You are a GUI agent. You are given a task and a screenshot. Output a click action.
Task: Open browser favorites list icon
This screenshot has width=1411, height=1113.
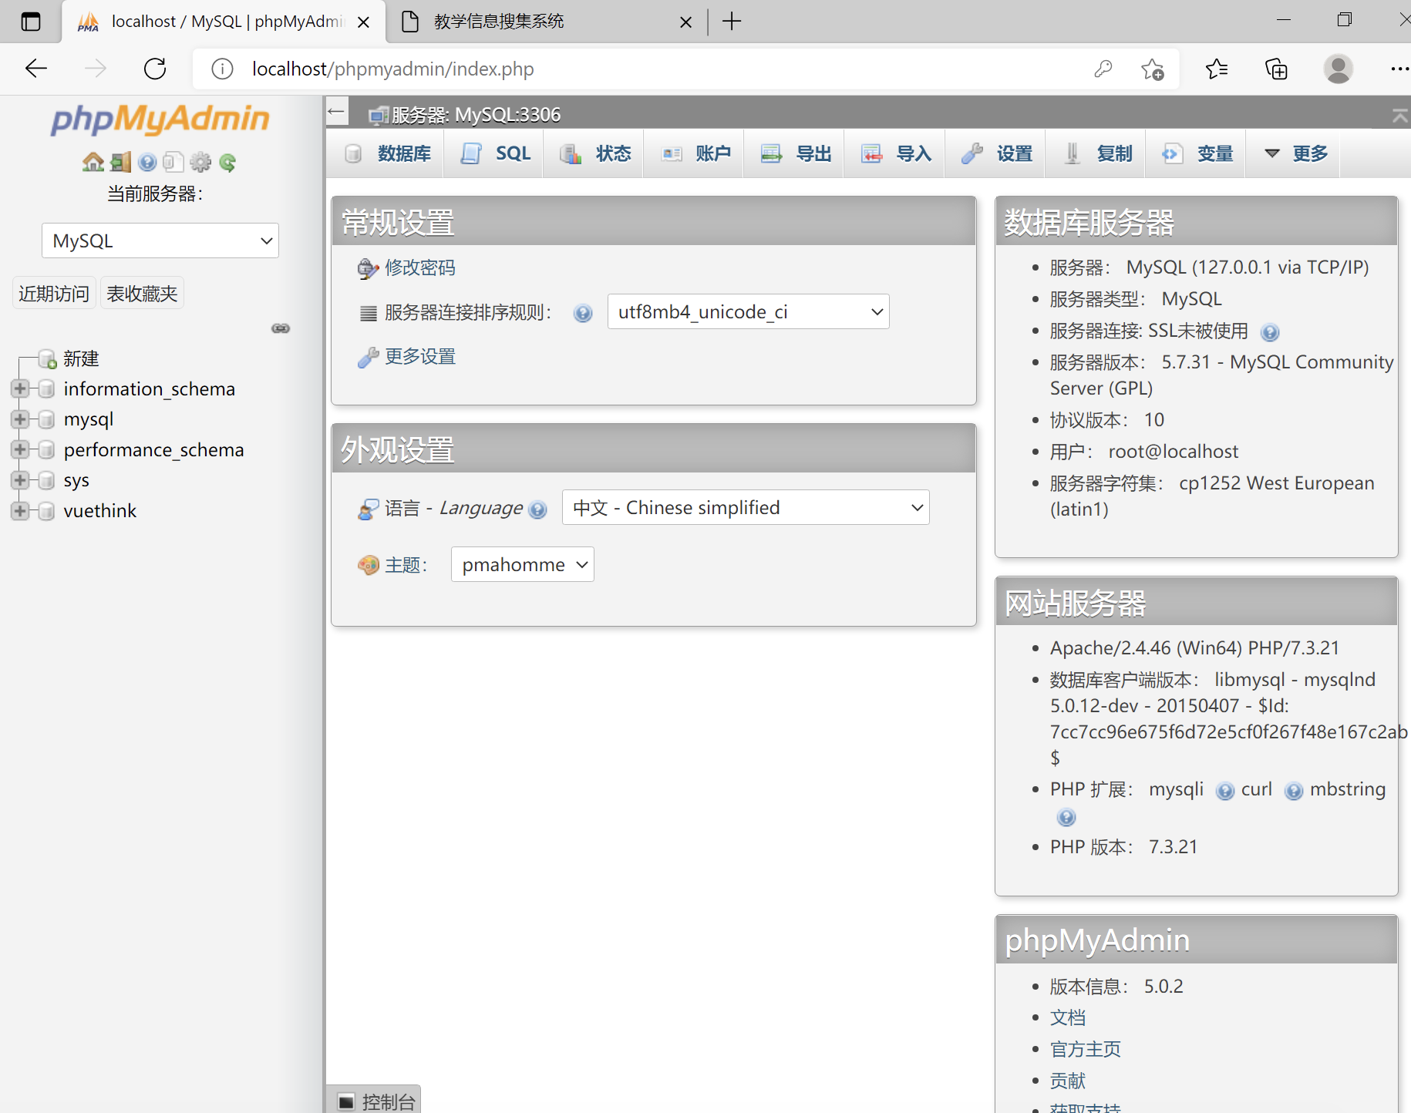1216,69
